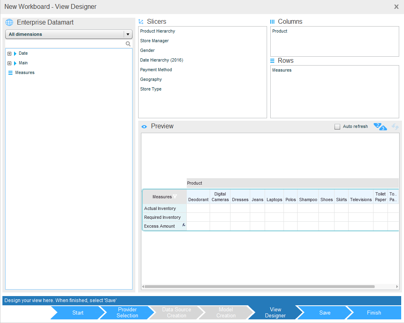Screen dimensions: 404x323
Task: Click the Required Inventory row header
Action: click(x=165, y=217)
